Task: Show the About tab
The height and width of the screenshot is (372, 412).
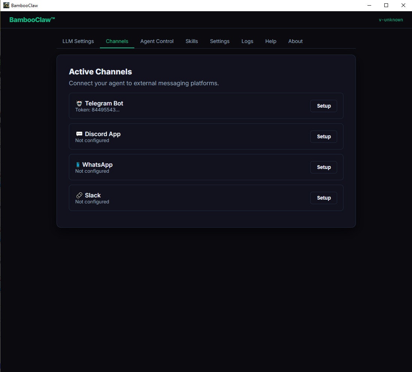Action: pyautogui.click(x=295, y=41)
